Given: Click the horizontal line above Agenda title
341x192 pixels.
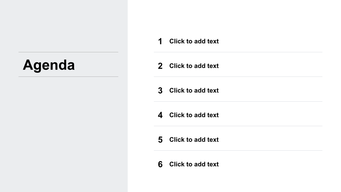Looking at the screenshot, I should pos(68,52).
